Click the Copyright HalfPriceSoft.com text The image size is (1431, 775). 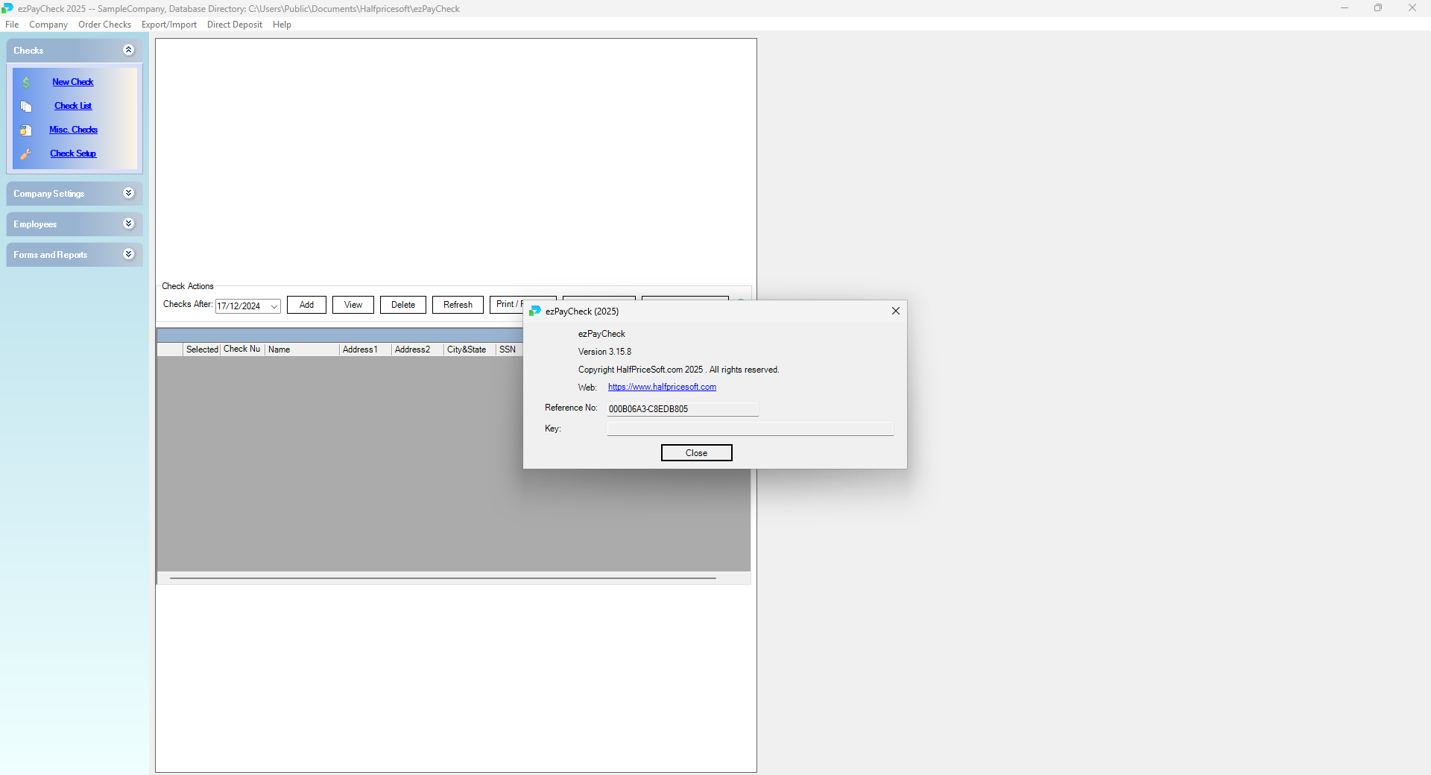click(x=678, y=370)
